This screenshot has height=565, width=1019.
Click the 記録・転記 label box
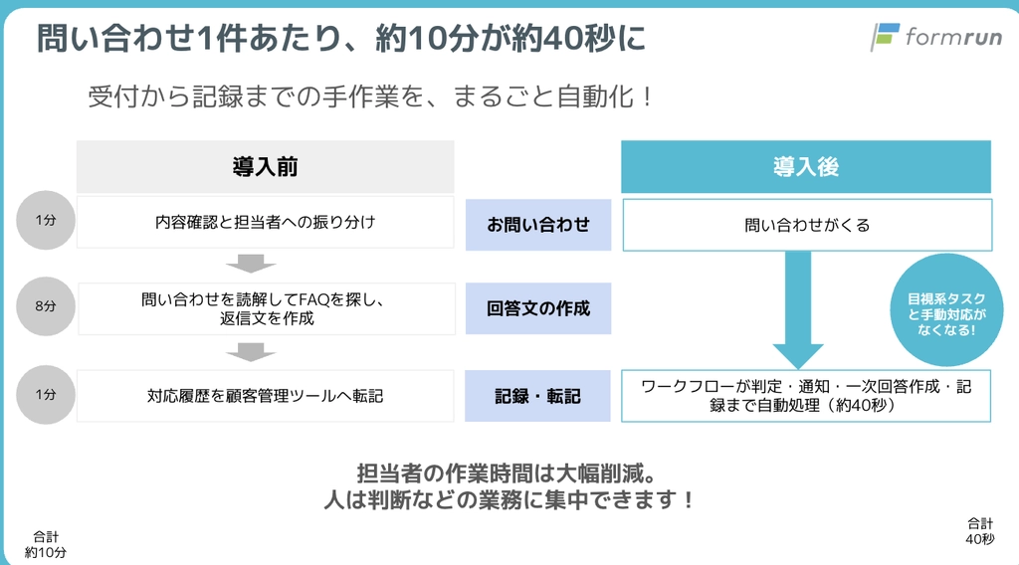(537, 396)
